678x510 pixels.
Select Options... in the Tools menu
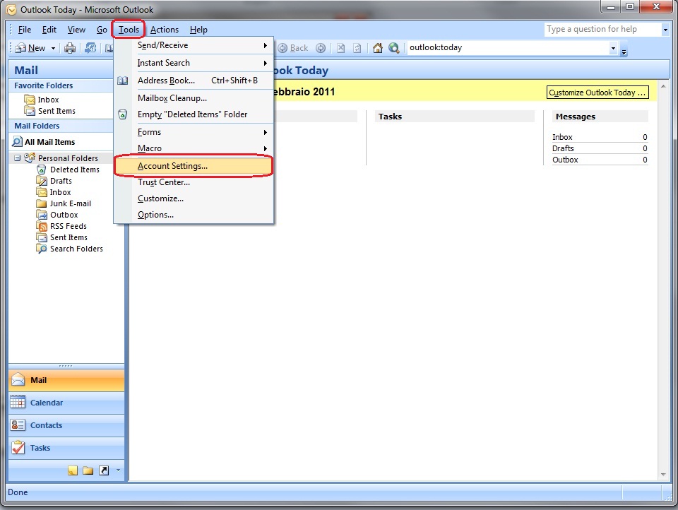pyautogui.click(x=194, y=215)
